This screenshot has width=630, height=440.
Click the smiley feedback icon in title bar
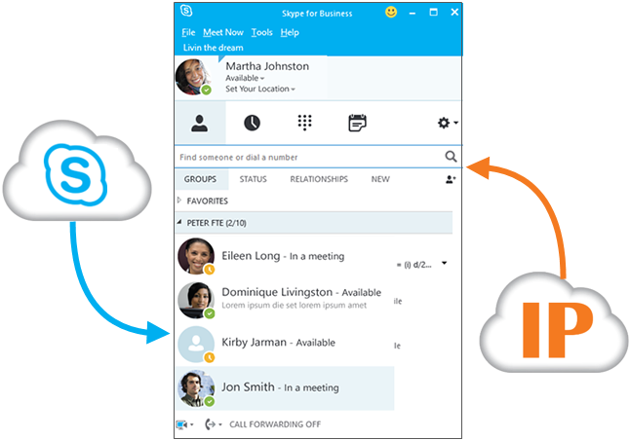(391, 13)
